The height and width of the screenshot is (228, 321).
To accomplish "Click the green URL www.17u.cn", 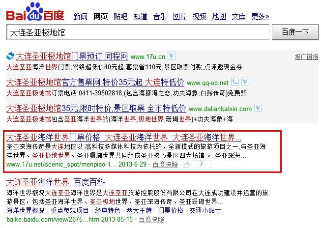I will [x=148, y=57].
